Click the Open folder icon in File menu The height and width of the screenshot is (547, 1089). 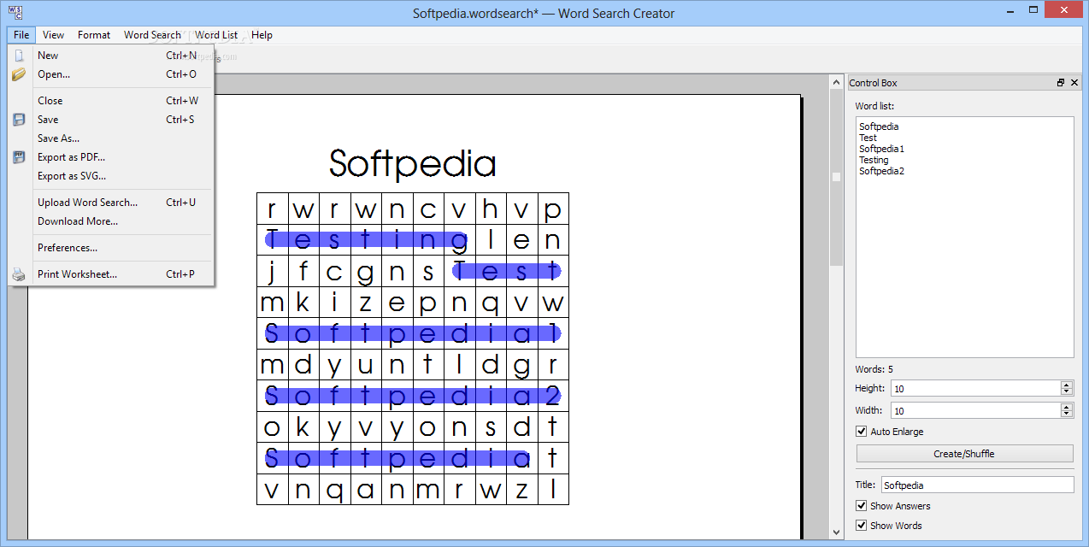point(19,74)
